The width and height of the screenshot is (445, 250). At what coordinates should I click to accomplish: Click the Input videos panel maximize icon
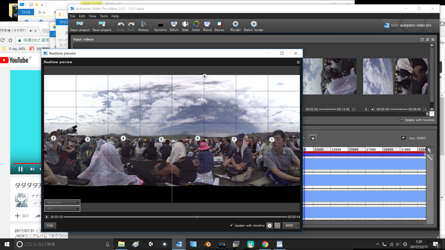[x=428, y=39]
